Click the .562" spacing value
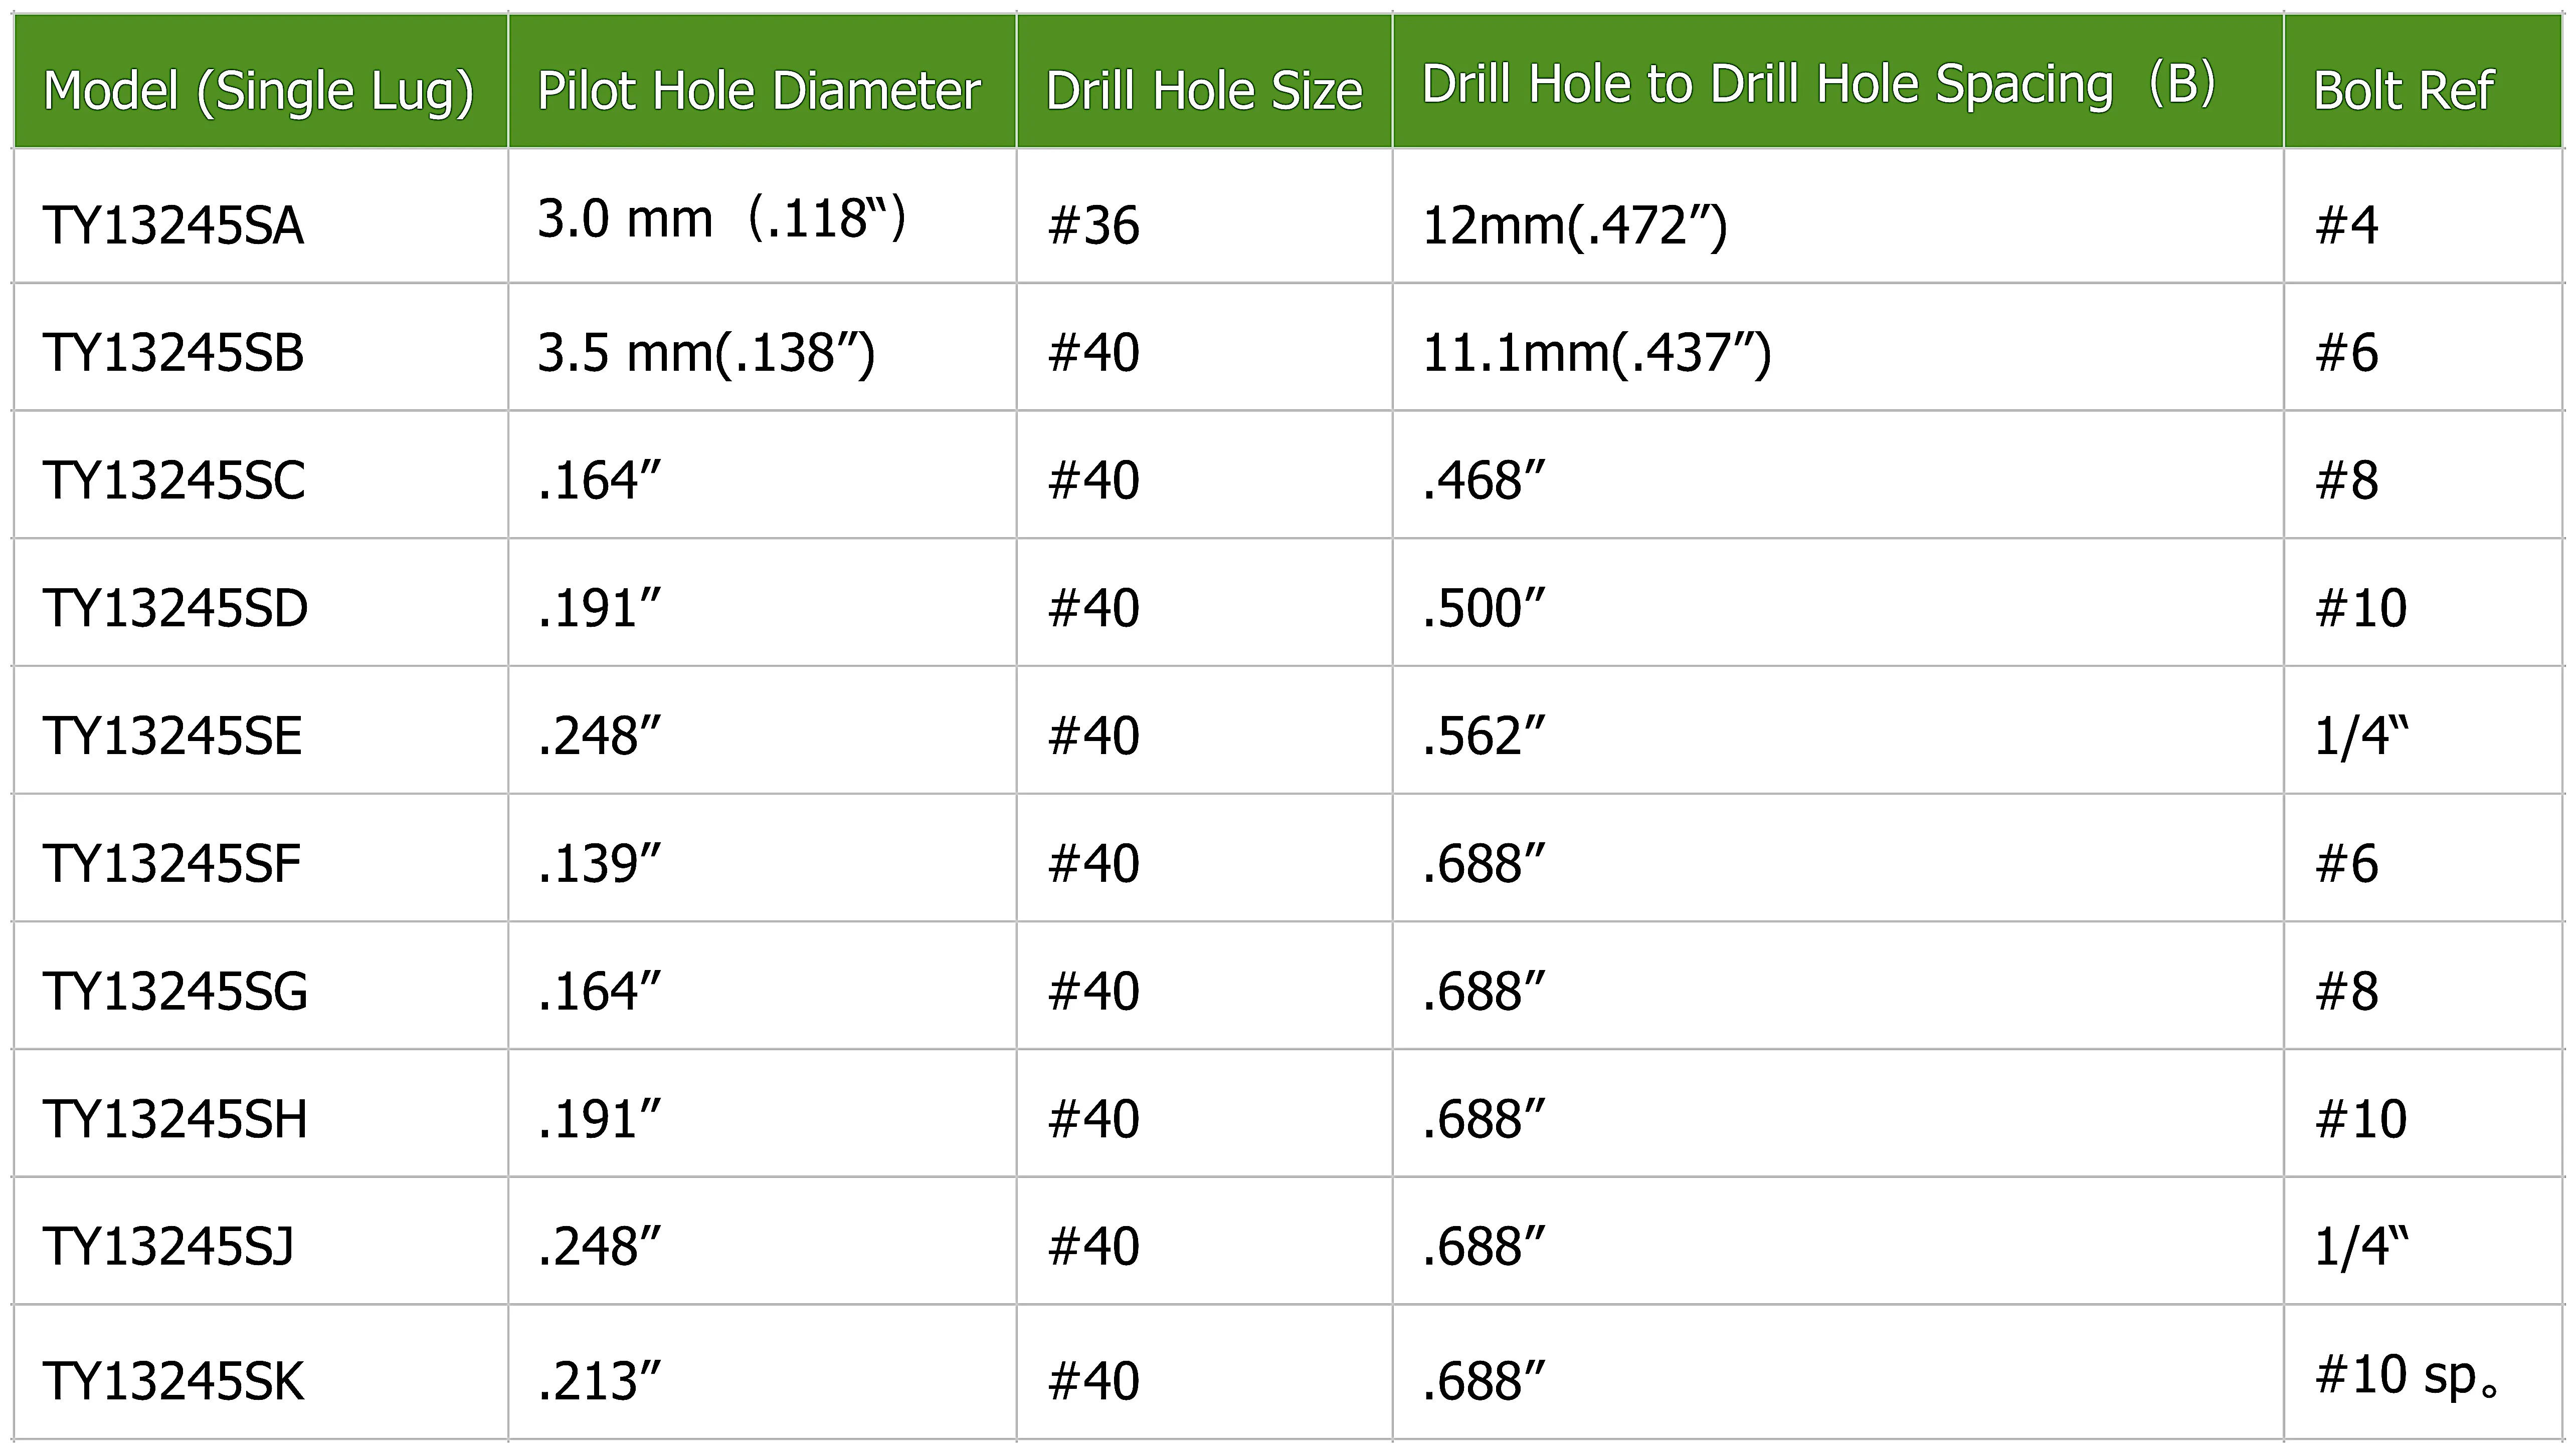2576x1454 pixels. (x=1483, y=736)
